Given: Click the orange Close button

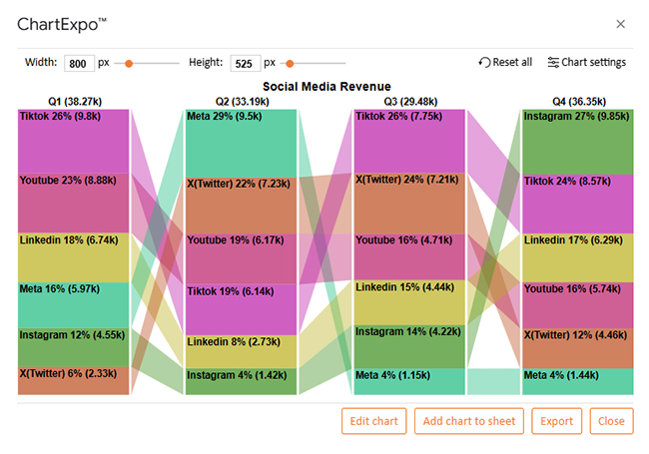Looking at the screenshot, I should click(611, 421).
